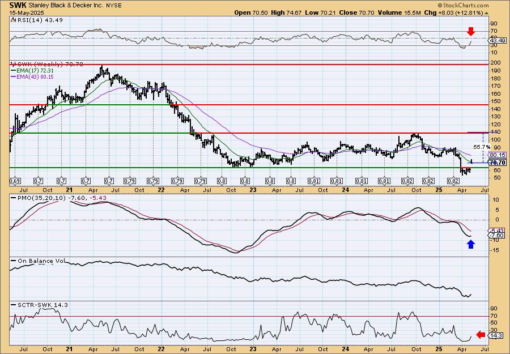Click the 100 price axis label
Screen dimensions: 510x354
(x=495, y=140)
